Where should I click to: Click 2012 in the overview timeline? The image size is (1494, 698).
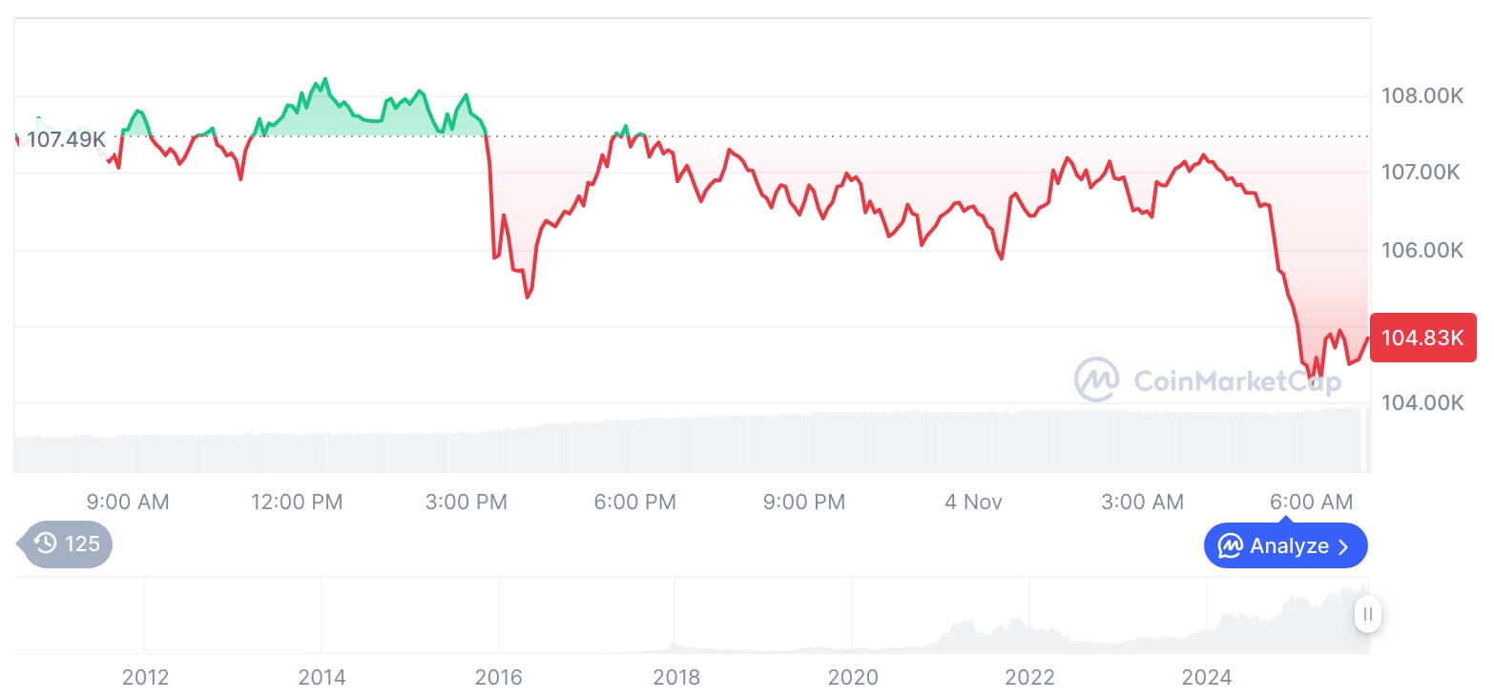[145, 678]
